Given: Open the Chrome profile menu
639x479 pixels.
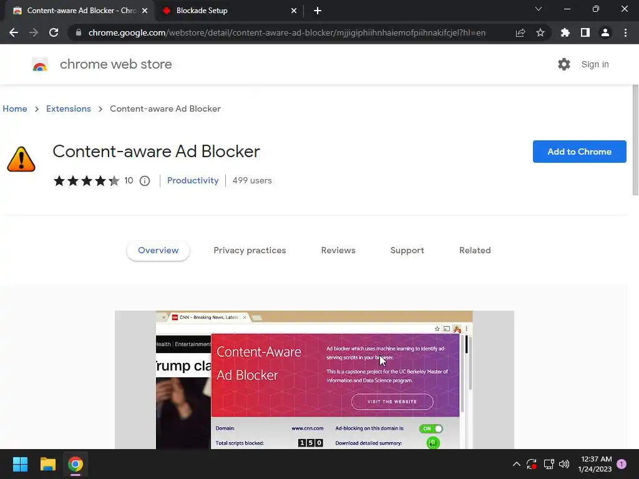Looking at the screenshot, I should coord(605,32).
